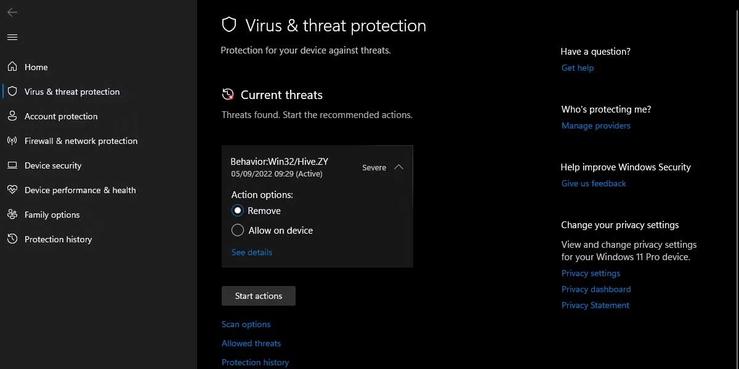
Task: Choose Allow on device for the threat
Action: point(238,230)
